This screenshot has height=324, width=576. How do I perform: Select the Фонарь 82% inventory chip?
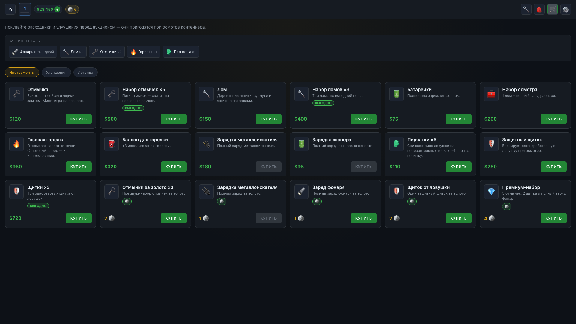click(x=33, y=52)
